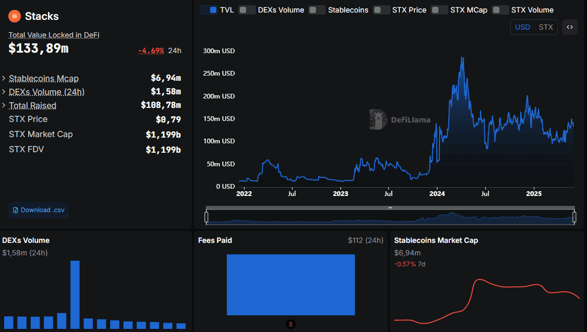The image size is (587, 332).
Task: Click the red Stablecoins Market Cap line chart
Action: pyautogui.click(x=487, y=301)
